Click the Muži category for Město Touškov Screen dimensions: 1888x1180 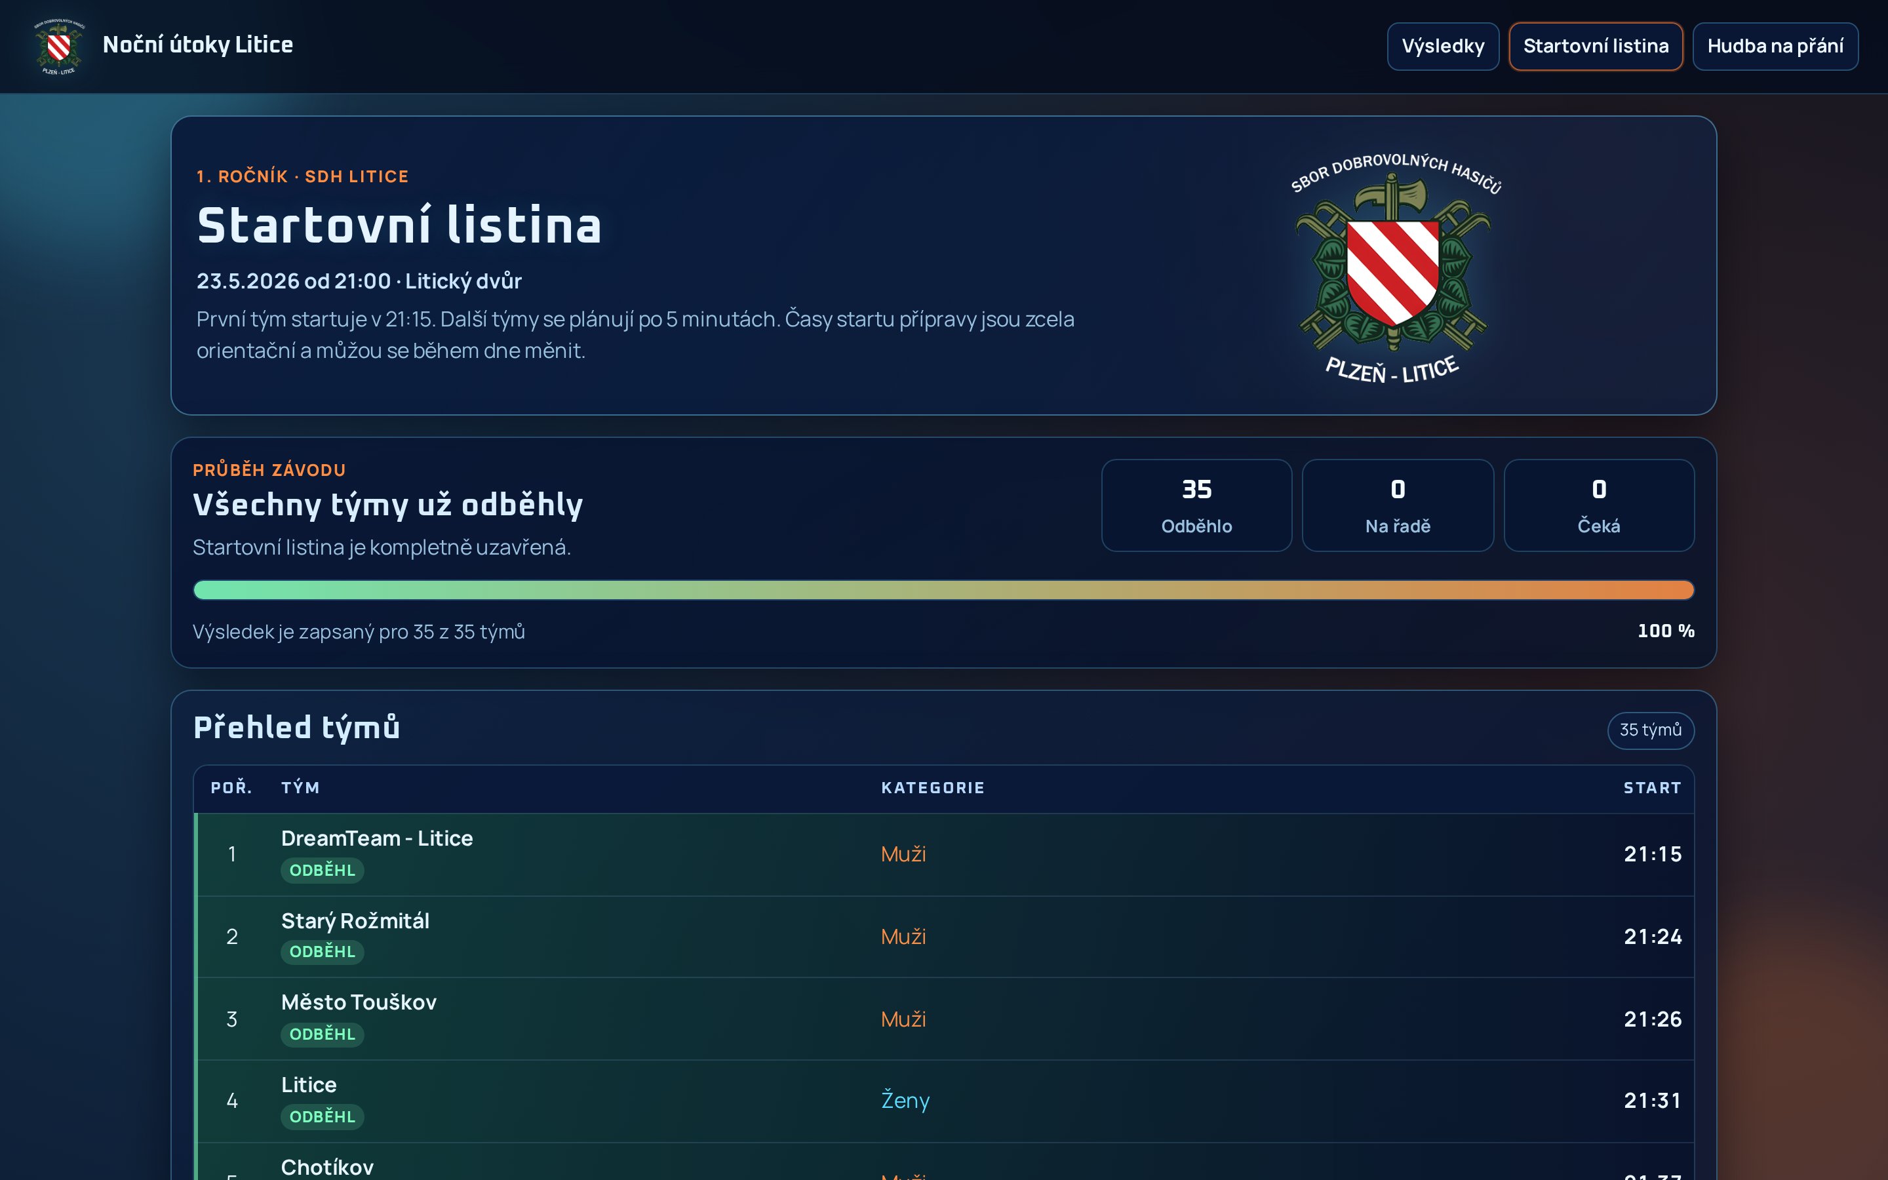click(x=903, y=1019)
